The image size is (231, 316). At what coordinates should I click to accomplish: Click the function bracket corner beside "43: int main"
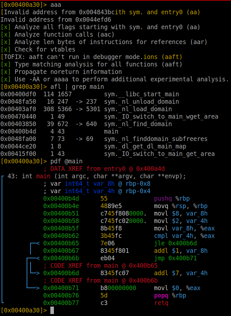point(3,177)
